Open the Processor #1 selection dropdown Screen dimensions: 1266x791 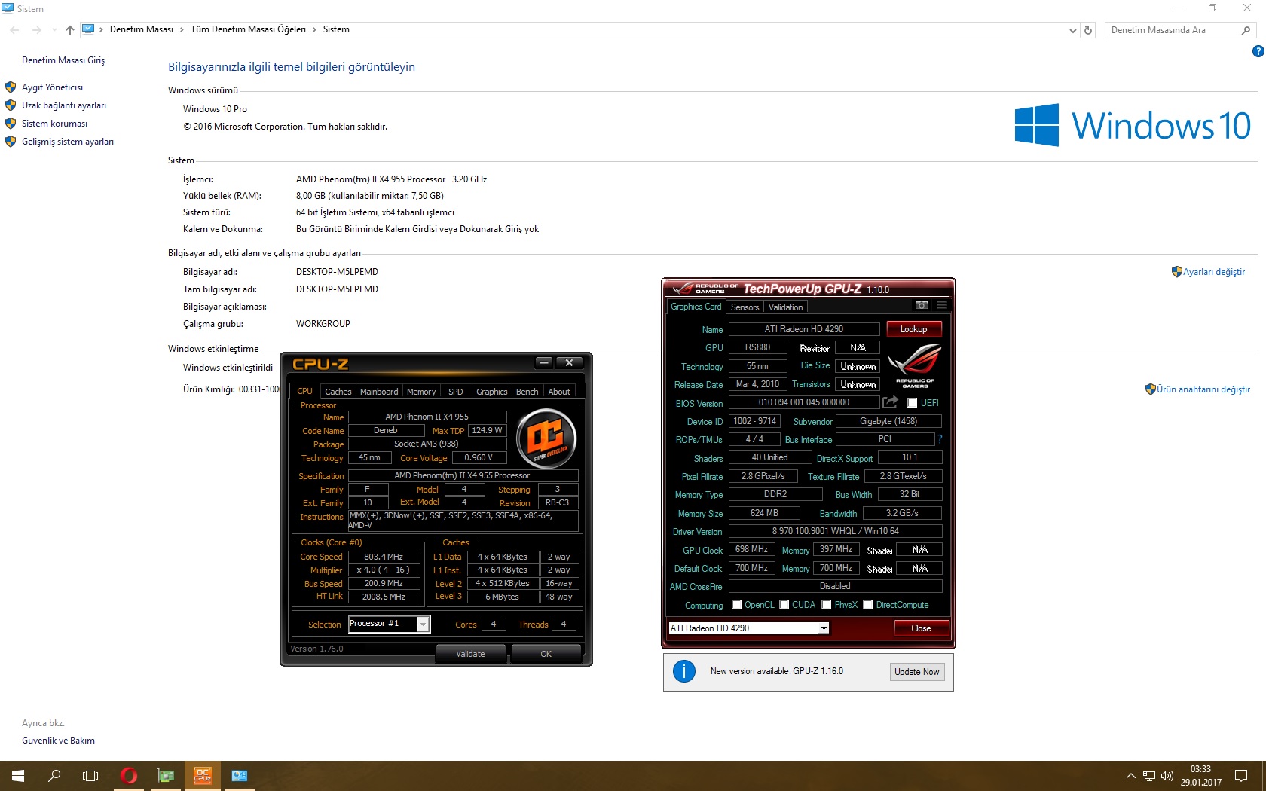(423, 624)
